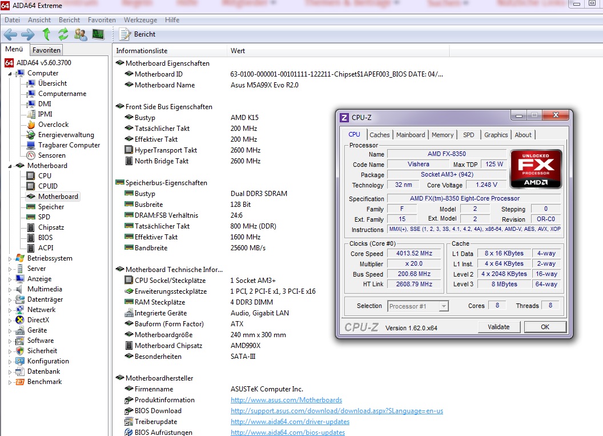Viewport: 603px width, 436px height.
Task: Click the Software icon in tree
Action: point(19,341)
